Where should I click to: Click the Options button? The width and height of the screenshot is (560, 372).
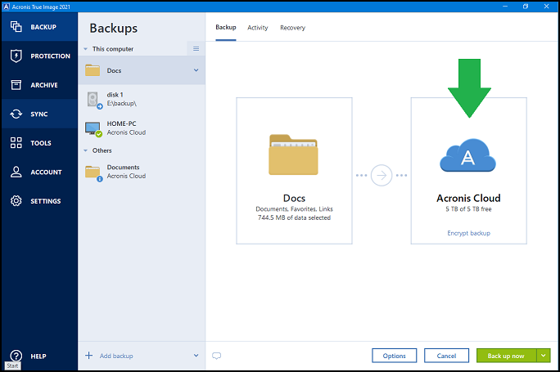coord(394,356)
